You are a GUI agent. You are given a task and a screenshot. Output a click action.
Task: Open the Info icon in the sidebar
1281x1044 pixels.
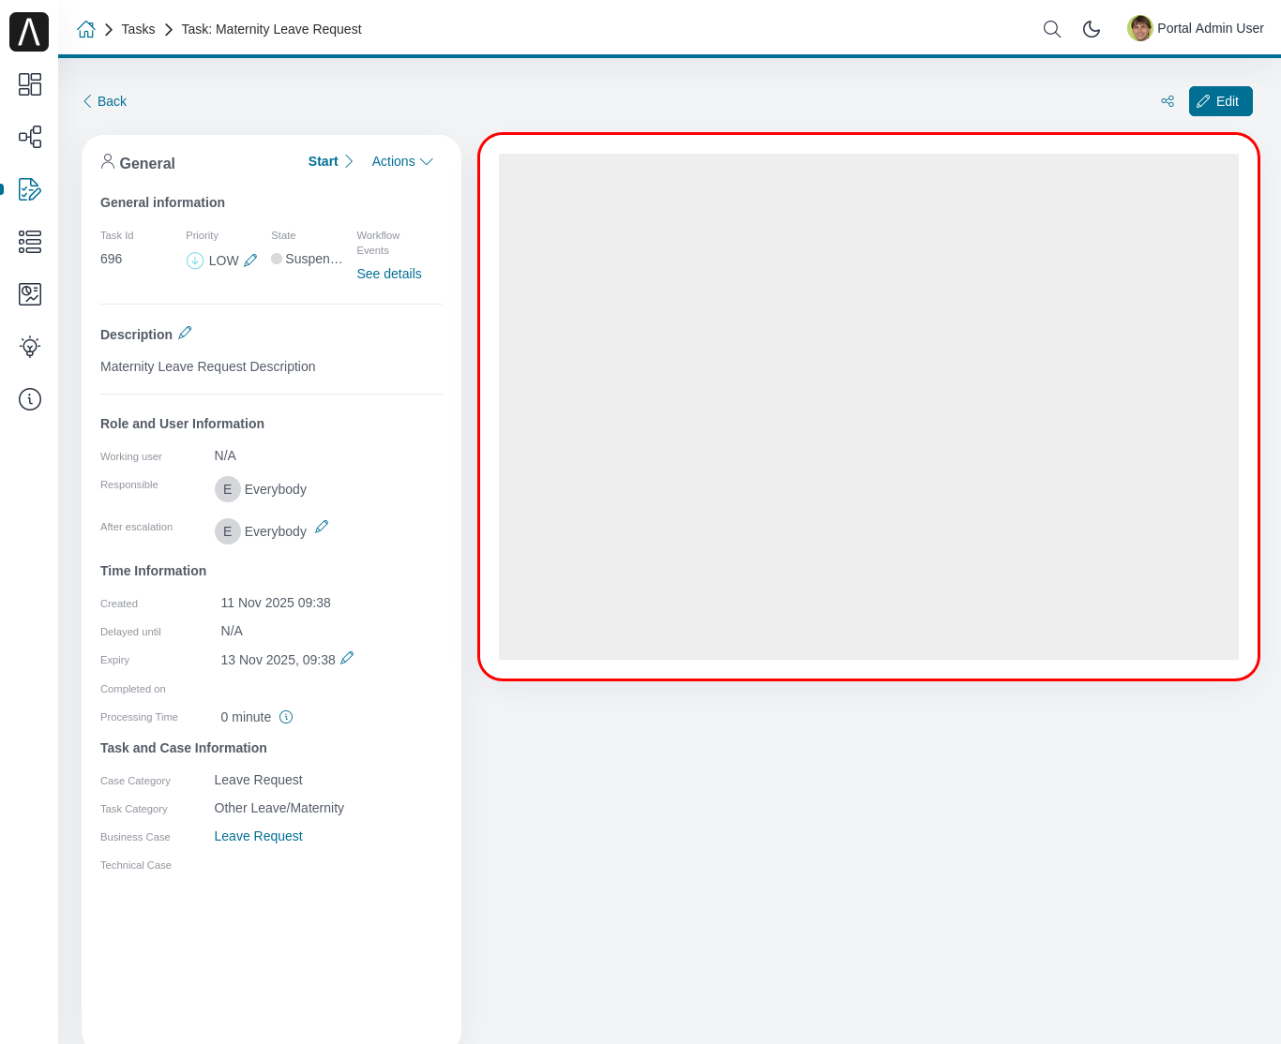(x=29, y=398)
